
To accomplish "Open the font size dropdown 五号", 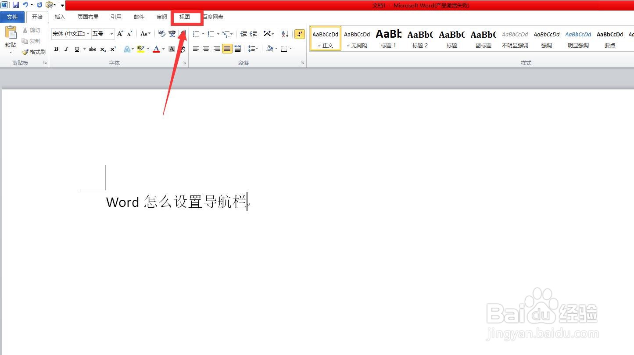I will (x=112, y=34).
